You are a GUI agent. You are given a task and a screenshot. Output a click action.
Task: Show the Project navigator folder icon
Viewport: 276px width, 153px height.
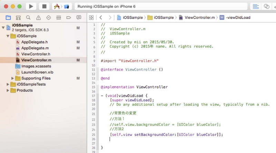coord(8,18)
